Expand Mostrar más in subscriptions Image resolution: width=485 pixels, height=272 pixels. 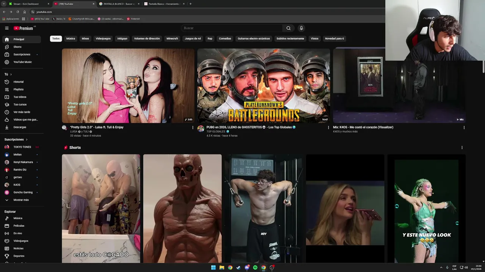tap(21, 200)
